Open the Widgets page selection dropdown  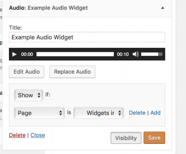(x=99, y=113)
